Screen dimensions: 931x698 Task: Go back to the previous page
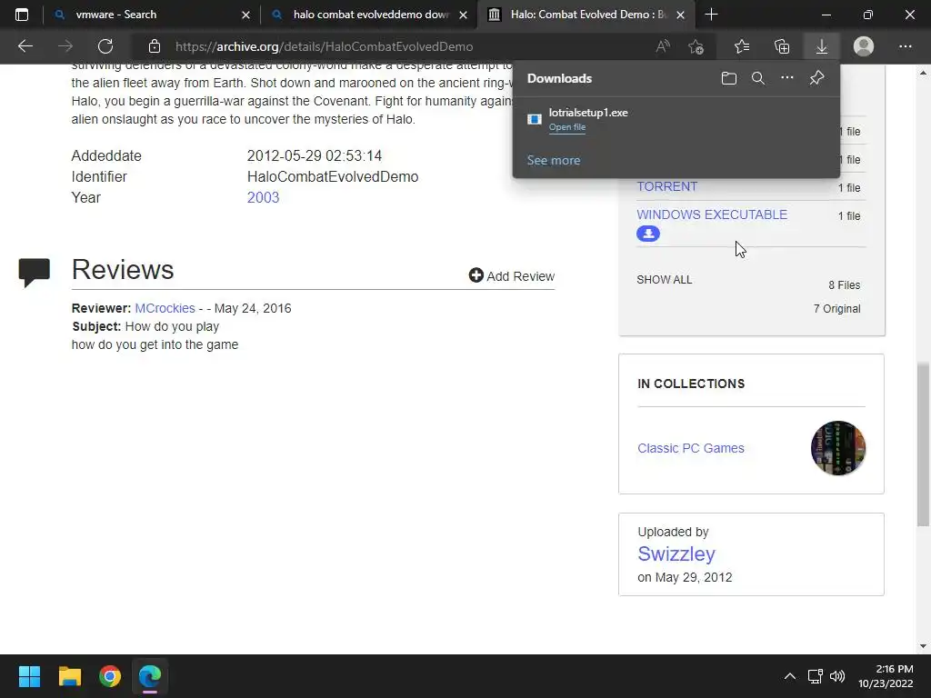pyautogui.click(x=25, y=46)
